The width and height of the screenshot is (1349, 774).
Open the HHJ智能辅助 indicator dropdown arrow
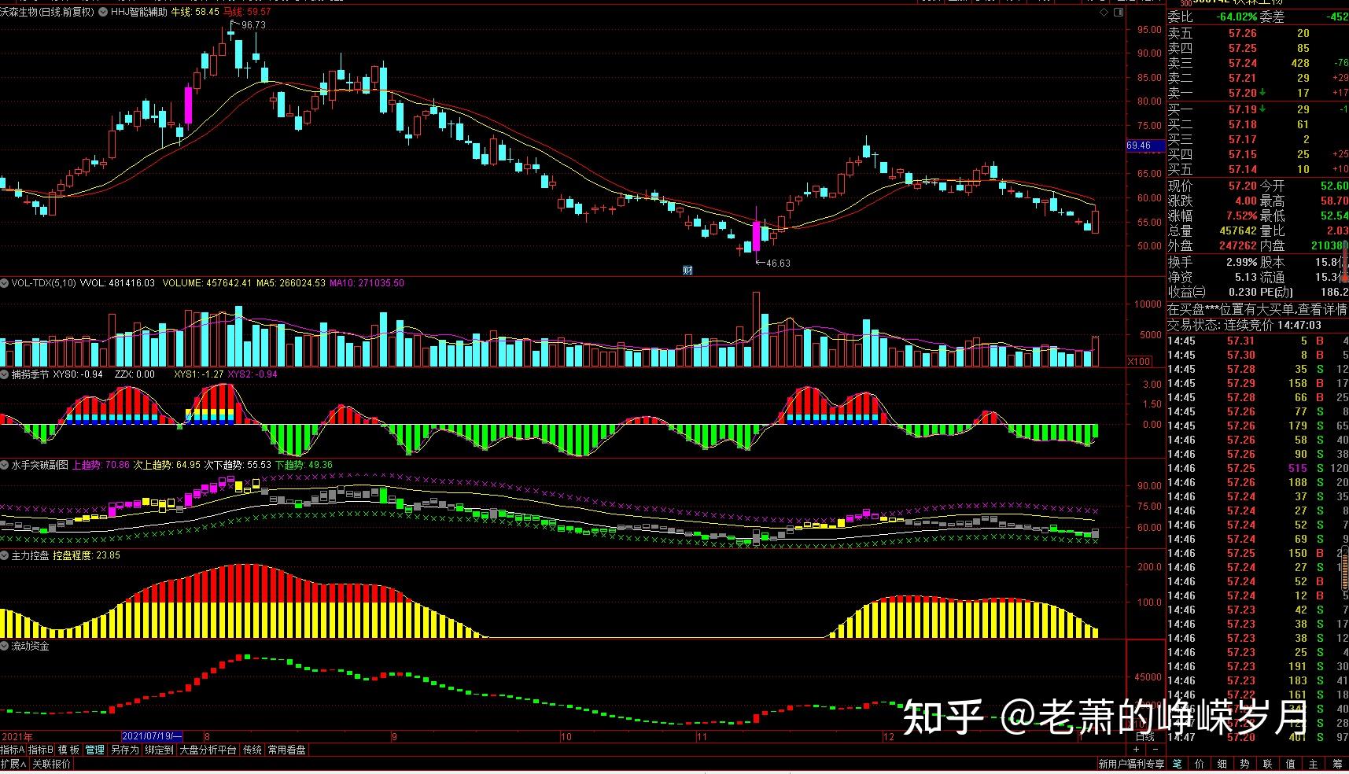103,12
